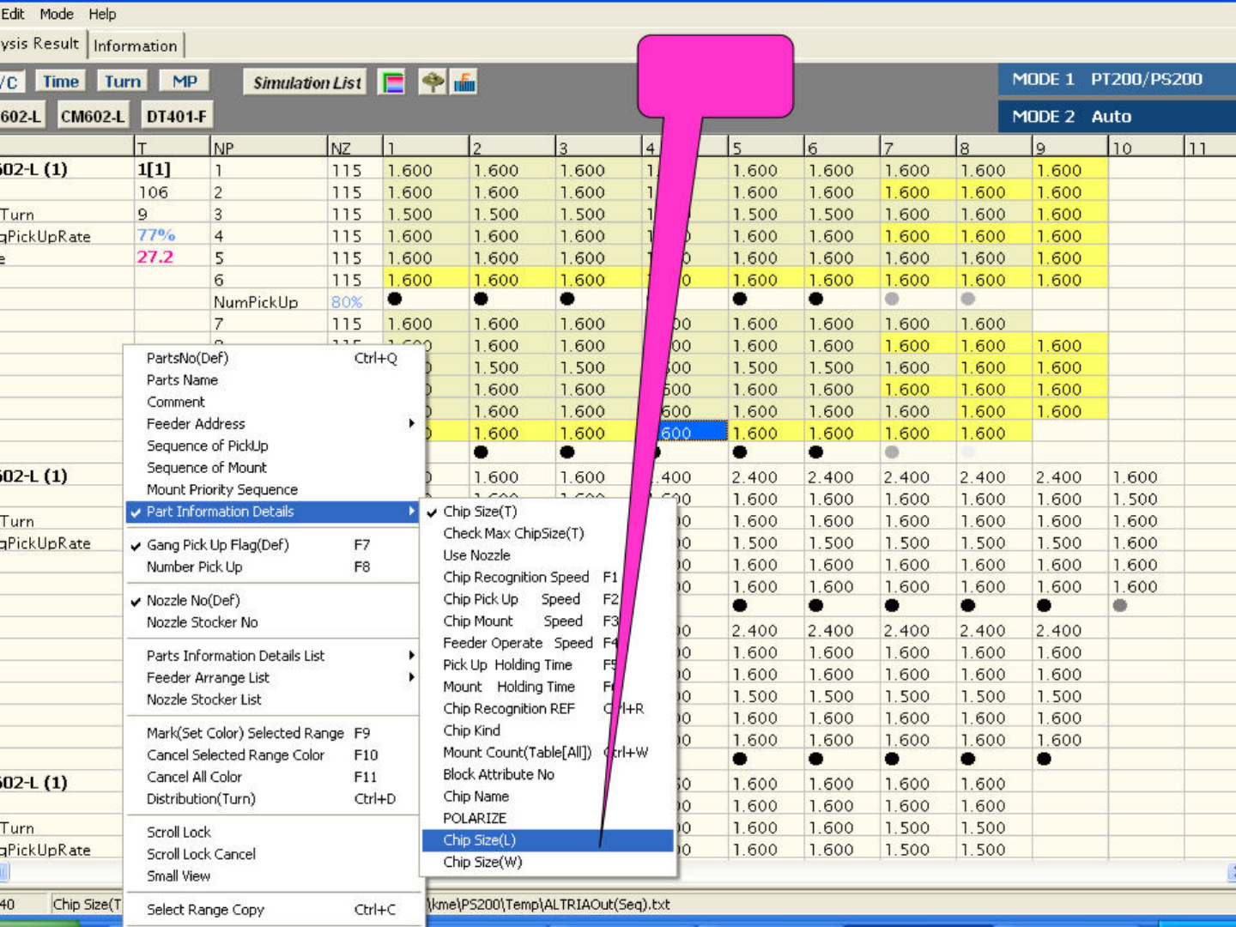This screenshot has width=1236, height=927.
Task: Open the Help menu
Action: point(102,14)
